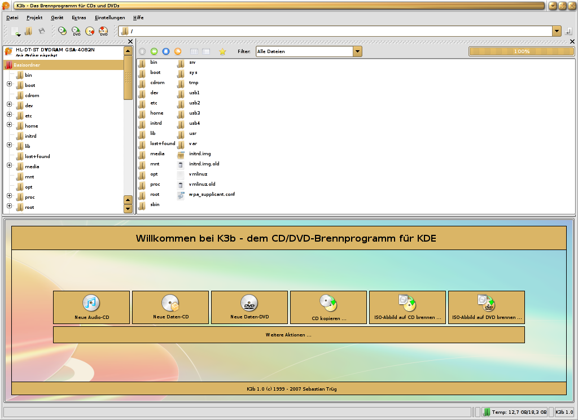Click the copy DVD toolbar icon
This screenshot has height=420, width=578.
click(x=76, y=31)
